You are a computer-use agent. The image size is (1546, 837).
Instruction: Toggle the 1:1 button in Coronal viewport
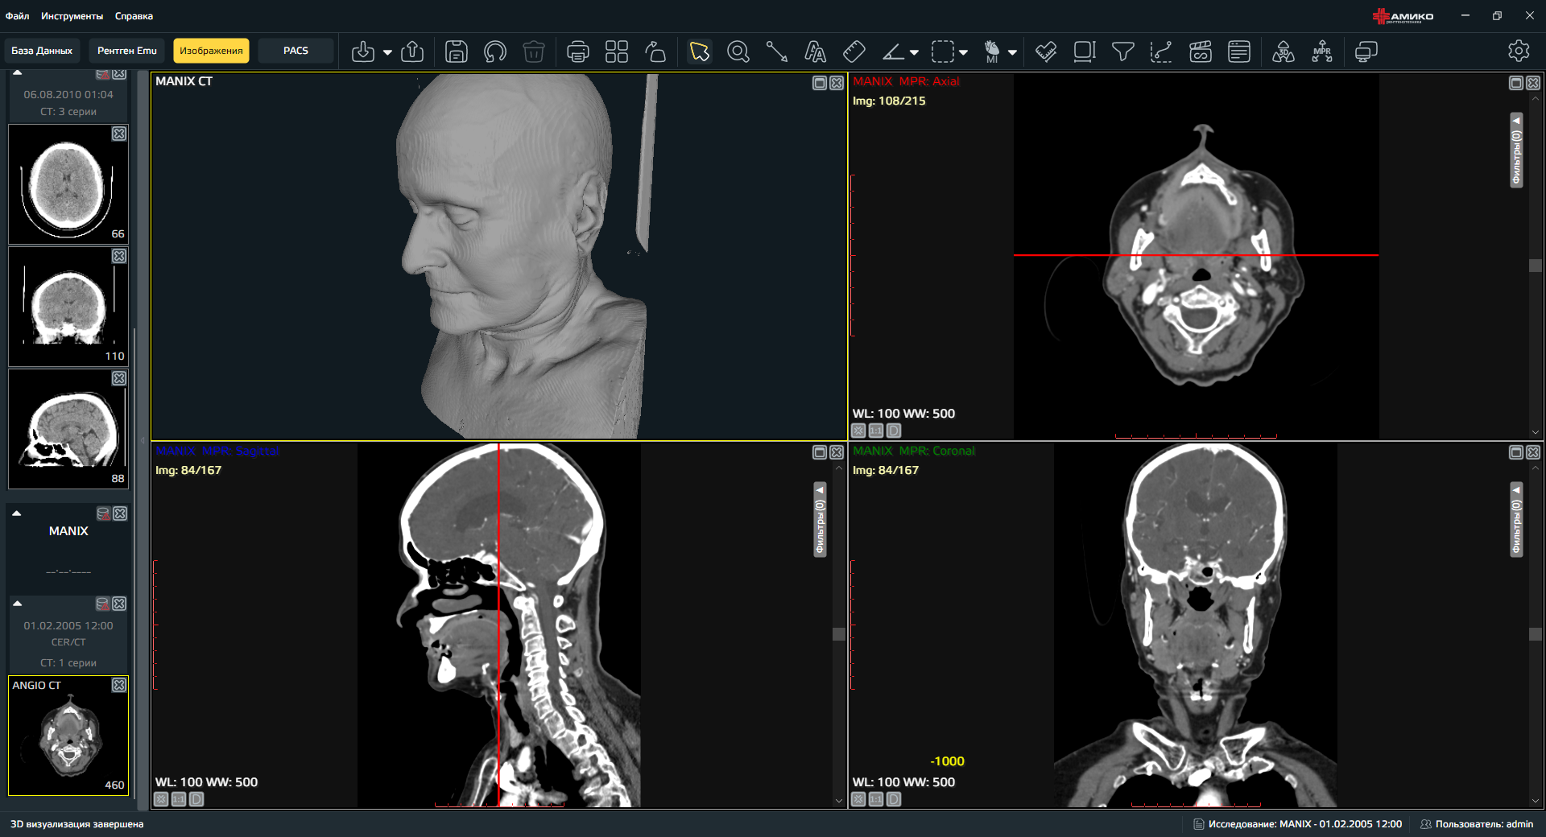coord(876,799)
